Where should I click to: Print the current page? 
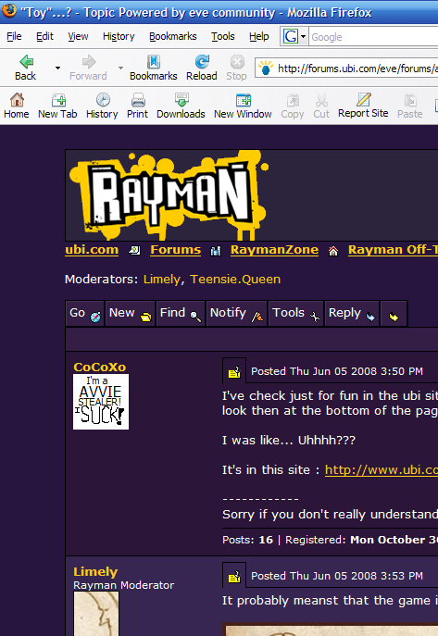pyautogui.click(x=137, y=106)
